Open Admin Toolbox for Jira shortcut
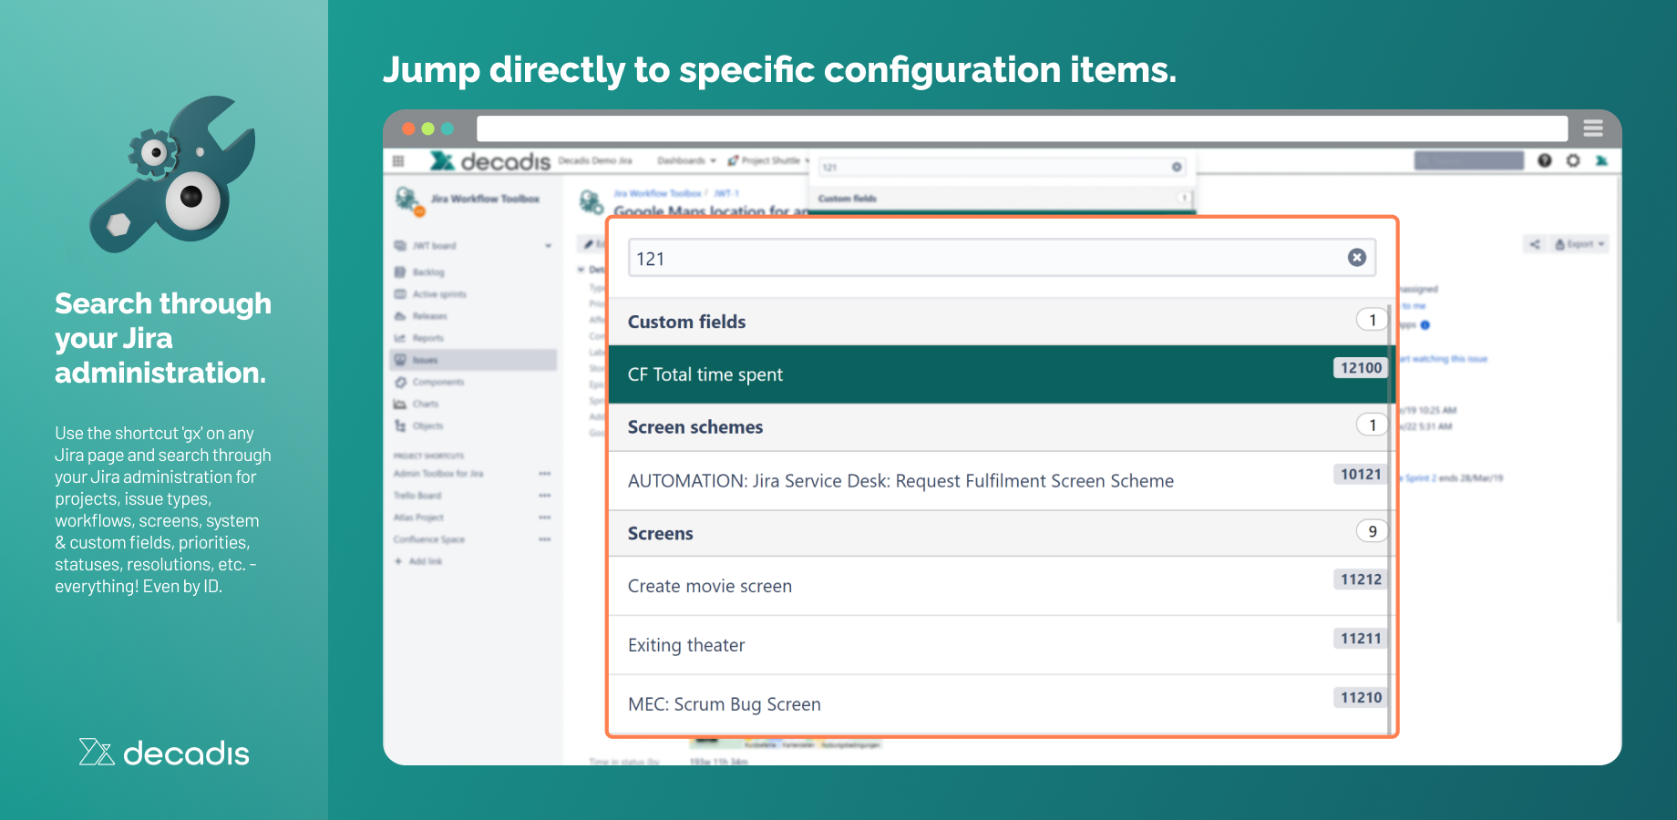The height and width of the screenshot is (820, 1677). 438,474
